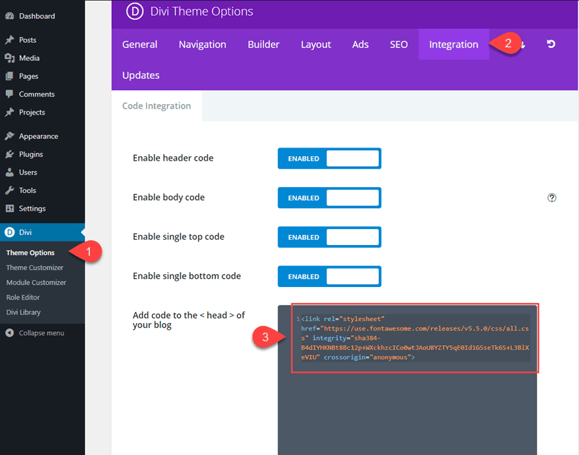Toggle Enable single bottom code switch
Viewport: 579px width, 455px height.
(330, 277)
